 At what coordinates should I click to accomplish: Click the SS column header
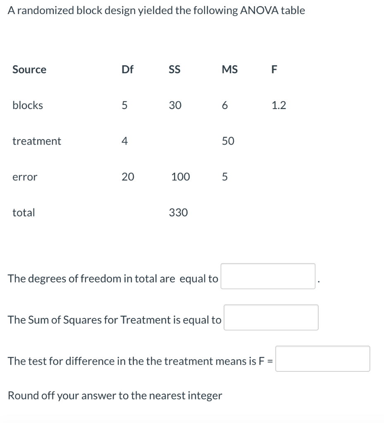[174, 69]
